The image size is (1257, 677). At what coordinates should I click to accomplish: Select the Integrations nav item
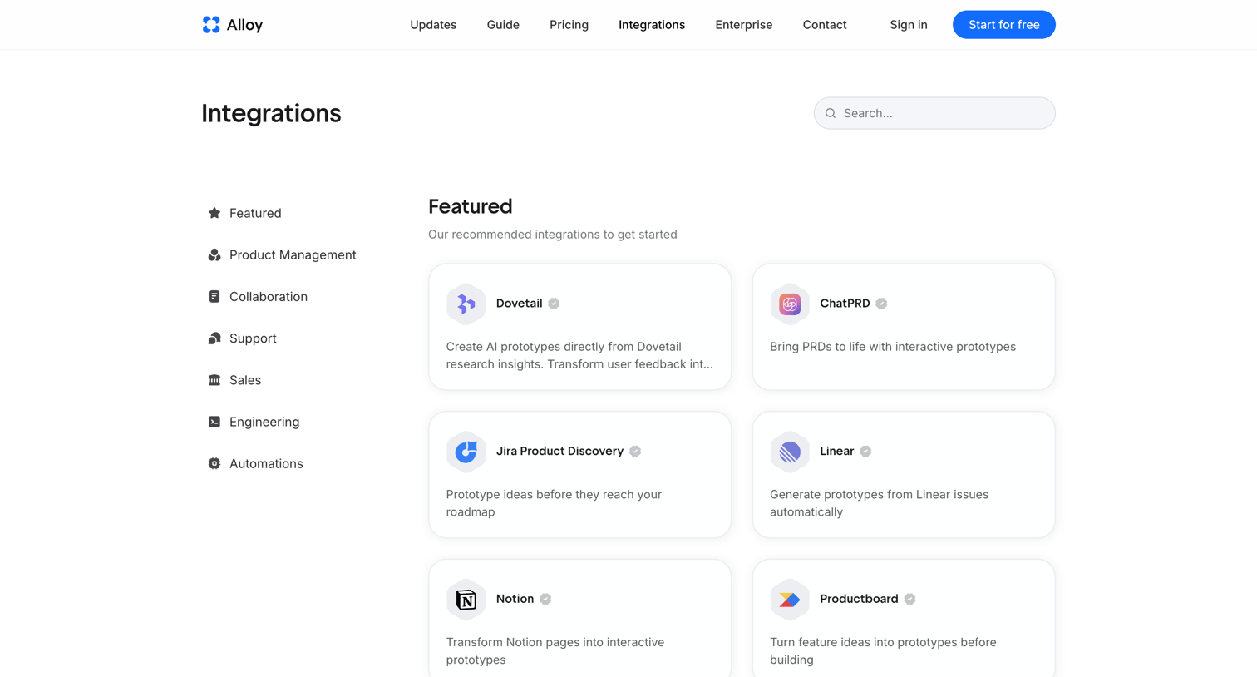tap(652, 25)
